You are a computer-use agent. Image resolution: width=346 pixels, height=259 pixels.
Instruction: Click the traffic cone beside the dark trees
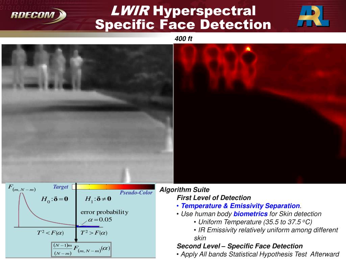[x=169, y=134]
